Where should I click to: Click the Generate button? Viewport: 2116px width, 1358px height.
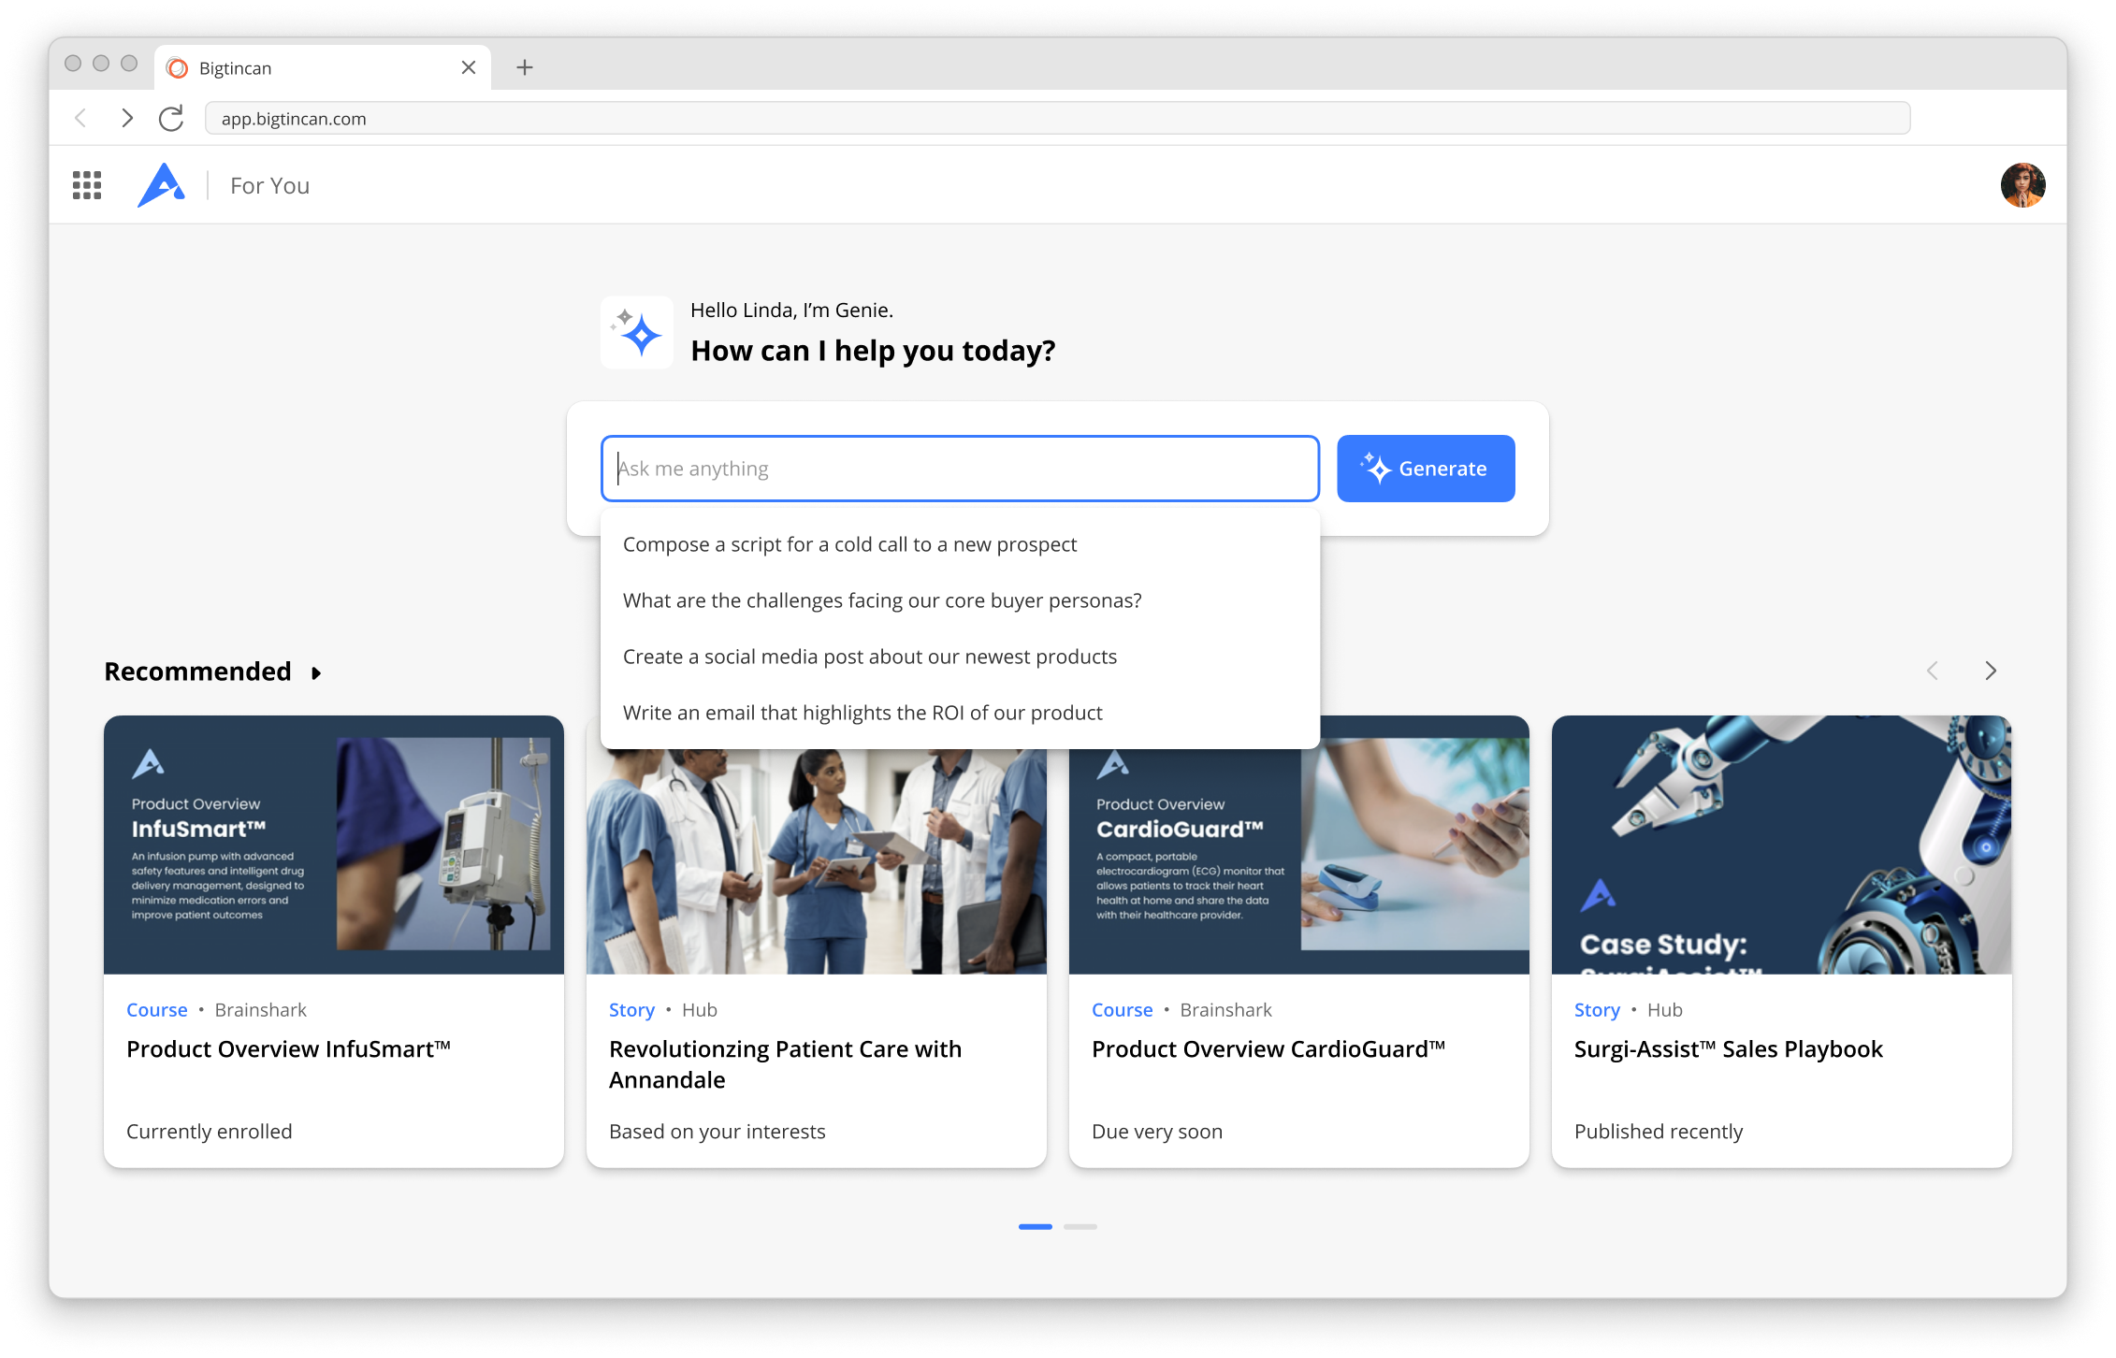(1426, 469)
